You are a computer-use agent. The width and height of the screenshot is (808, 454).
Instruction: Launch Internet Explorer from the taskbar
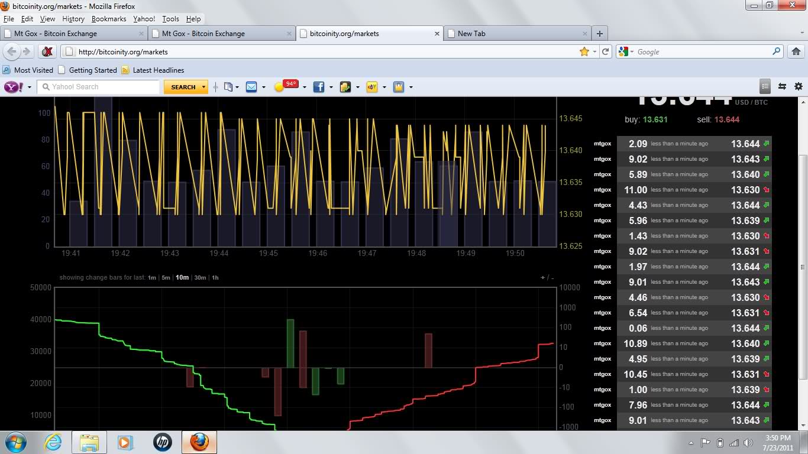(x=53, y=442)
